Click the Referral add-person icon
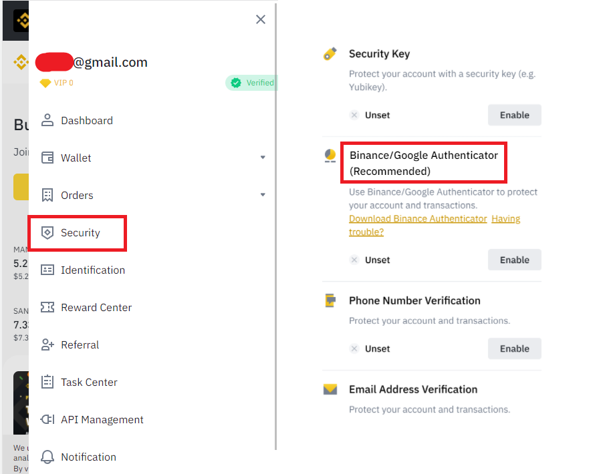Screen dimensions: 603x474 point(47,344)
